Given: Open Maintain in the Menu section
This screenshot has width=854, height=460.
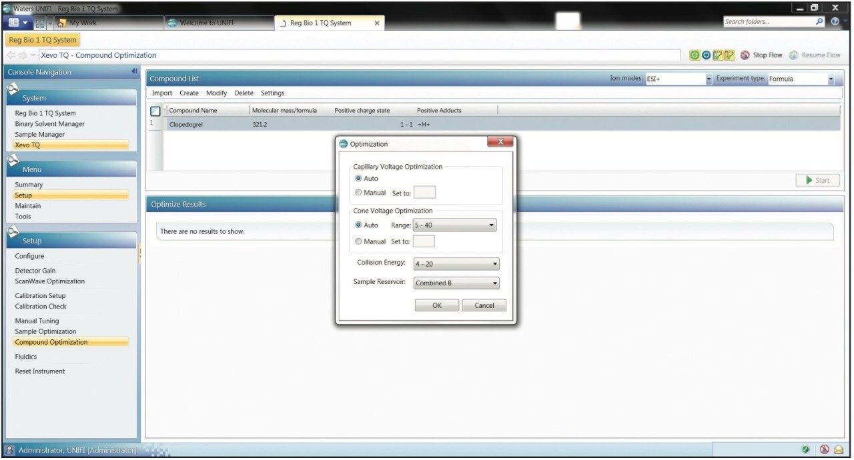Looking at the screenshot, I should (x=28, y=206).
